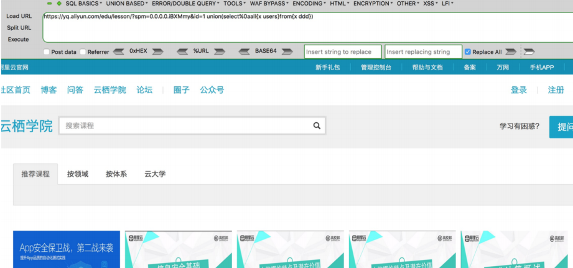Click the 云栖学院 logo heading
Image resolution: width=573 pixels, height=268 pixels.
[x=27, y=126]
